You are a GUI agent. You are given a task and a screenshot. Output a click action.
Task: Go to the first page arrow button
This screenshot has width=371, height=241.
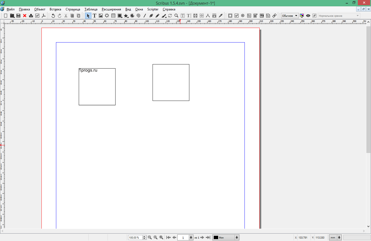coord(168,237)
